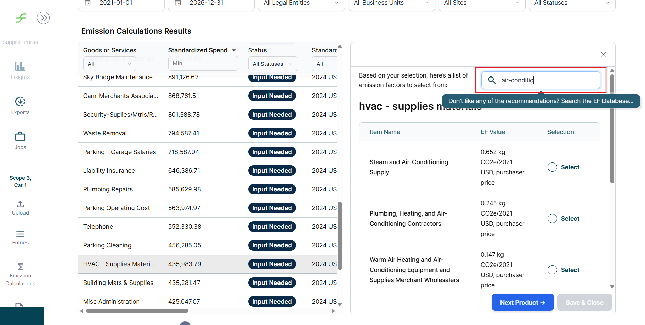
Task: Open the Status column All Statuses filter
Action: click(273, 64)
